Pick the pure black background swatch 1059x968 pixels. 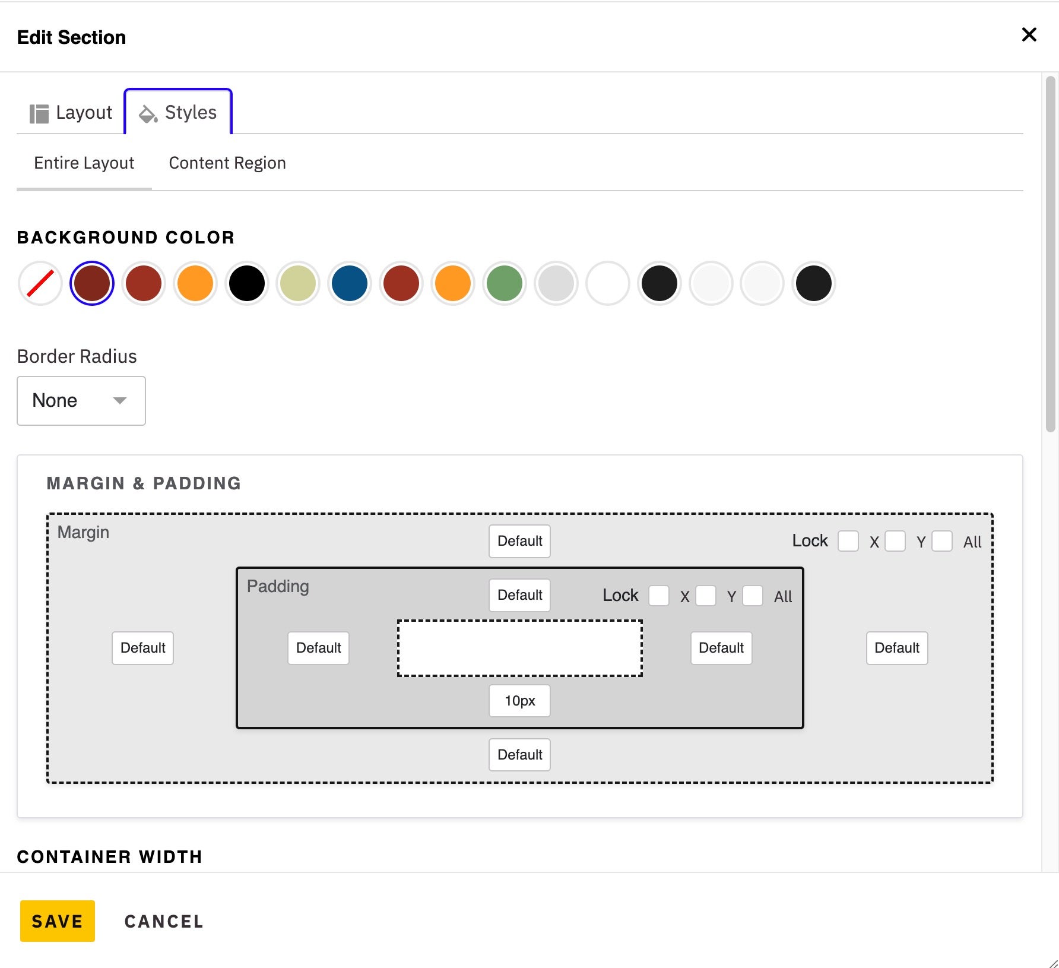247,283
